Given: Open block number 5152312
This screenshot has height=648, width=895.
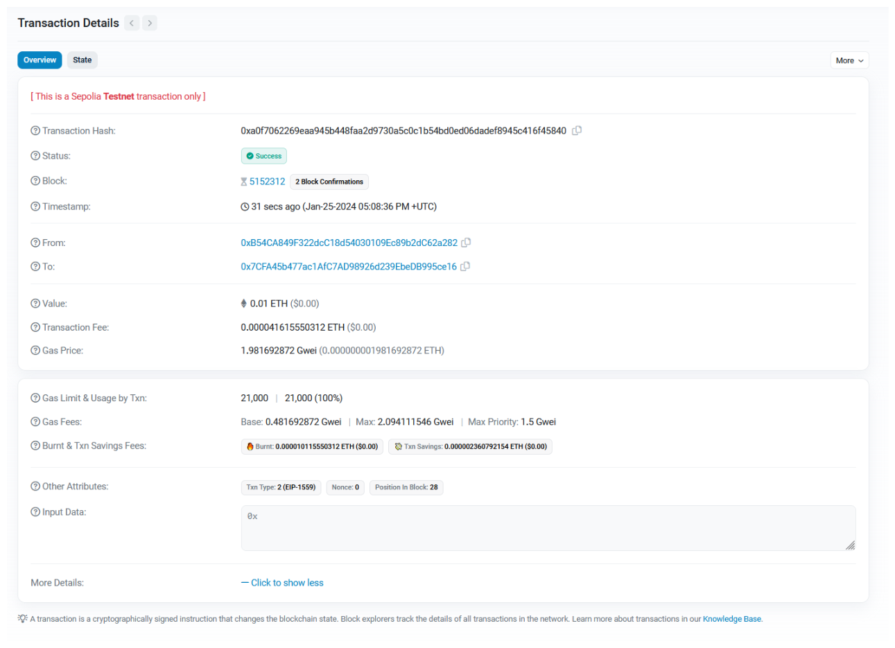Looking at the screenshot, I should tap(267, 182).
